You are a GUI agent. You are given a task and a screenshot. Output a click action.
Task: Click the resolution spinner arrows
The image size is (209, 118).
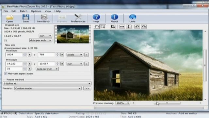(x=25, y=69)
